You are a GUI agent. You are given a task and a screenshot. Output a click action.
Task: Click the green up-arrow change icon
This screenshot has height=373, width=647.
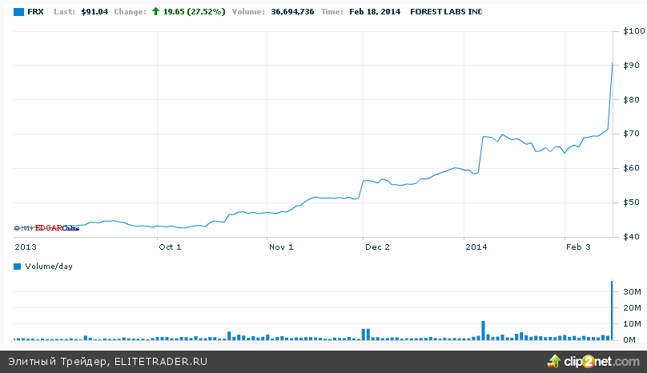pos(155,11)
